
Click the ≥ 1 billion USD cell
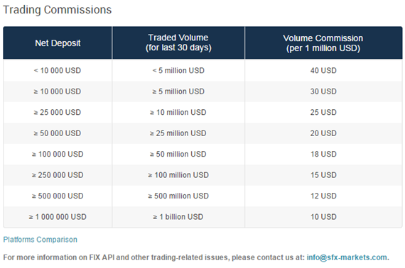178,217
